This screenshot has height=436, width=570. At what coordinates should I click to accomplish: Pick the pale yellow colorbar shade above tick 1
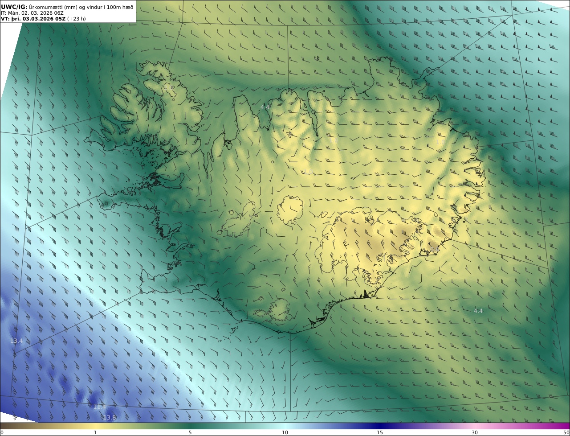(x=95, y=426)
